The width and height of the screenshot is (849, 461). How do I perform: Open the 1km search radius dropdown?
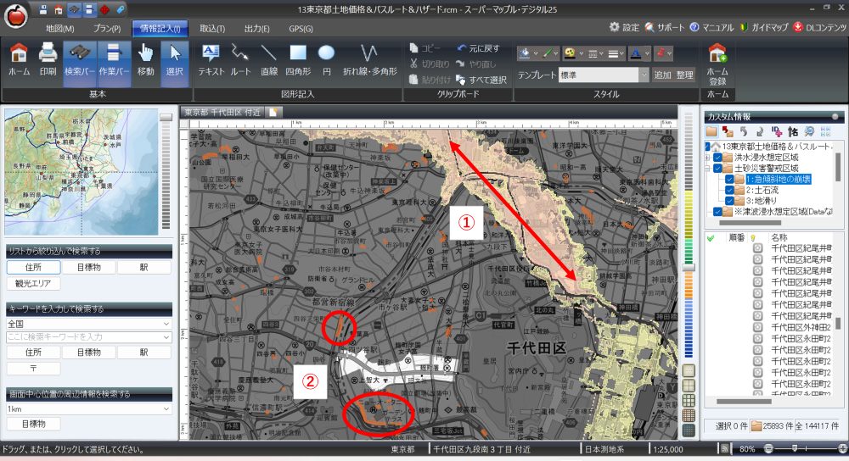88,408
